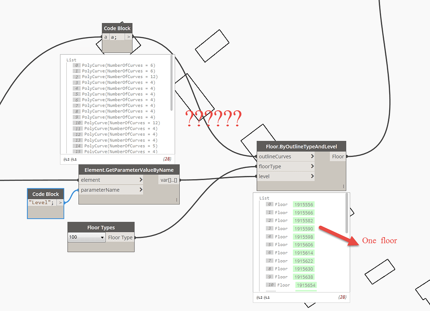Click the {28} list count badge on PolyCurve preview

(167, 159)
